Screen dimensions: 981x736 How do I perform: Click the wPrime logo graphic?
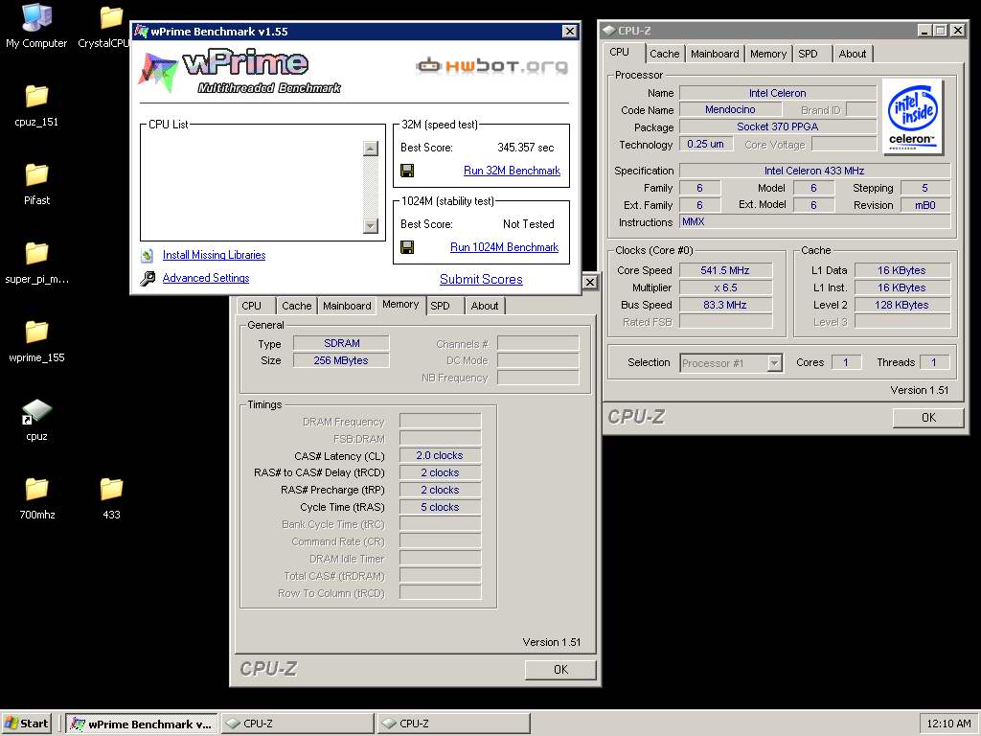click(240, 71)
